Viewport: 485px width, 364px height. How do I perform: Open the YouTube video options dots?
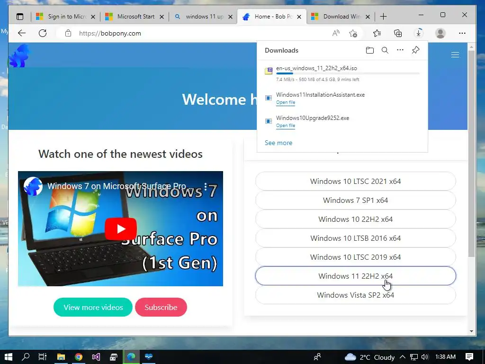coord(206,186)
